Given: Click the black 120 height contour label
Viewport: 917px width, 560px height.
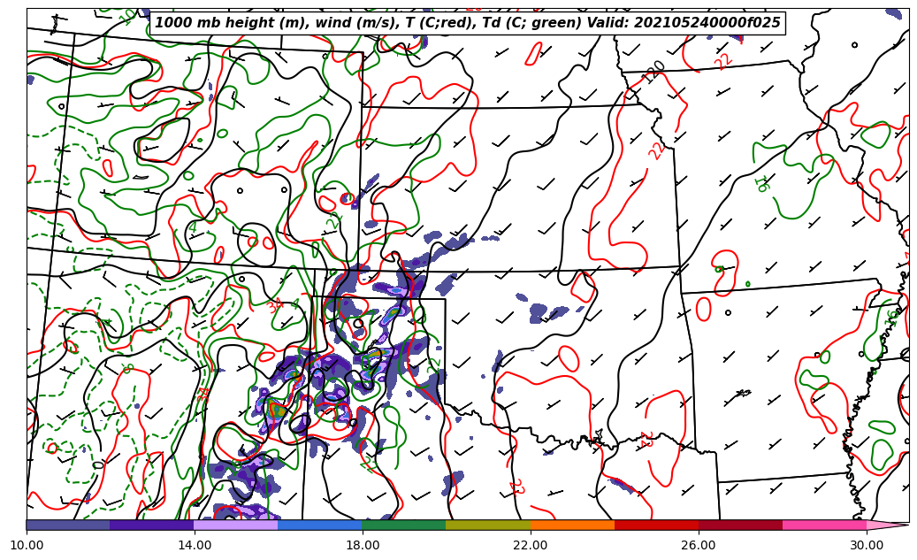Looking at the screenshot, I should tap(653, 72).
